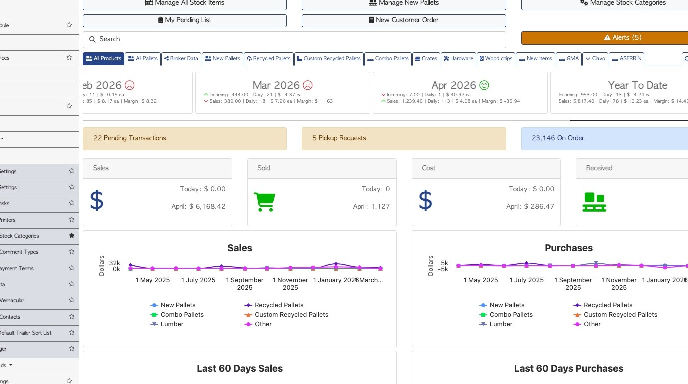The width and height of the screenshot is (688, 384).
Task: Open the Clavo dropdown tab
Action: coord(595,59)
